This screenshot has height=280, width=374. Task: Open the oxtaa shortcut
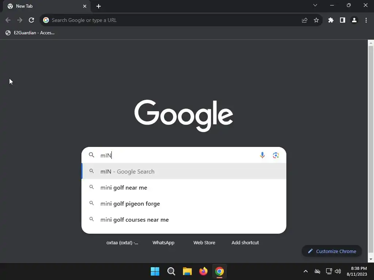coord(122,242)
